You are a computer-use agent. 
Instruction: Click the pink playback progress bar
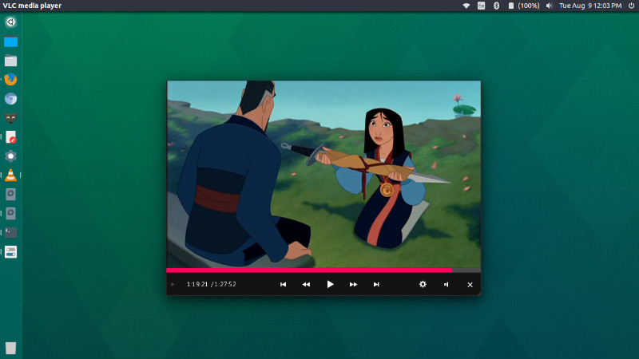click(x=309, y=270)
